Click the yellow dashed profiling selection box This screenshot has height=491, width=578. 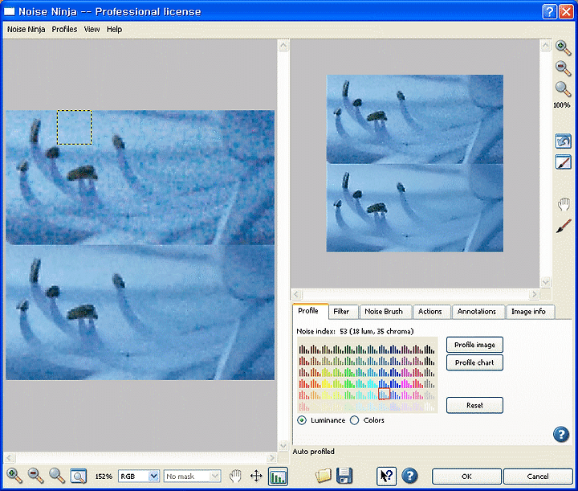coord(75,127)
